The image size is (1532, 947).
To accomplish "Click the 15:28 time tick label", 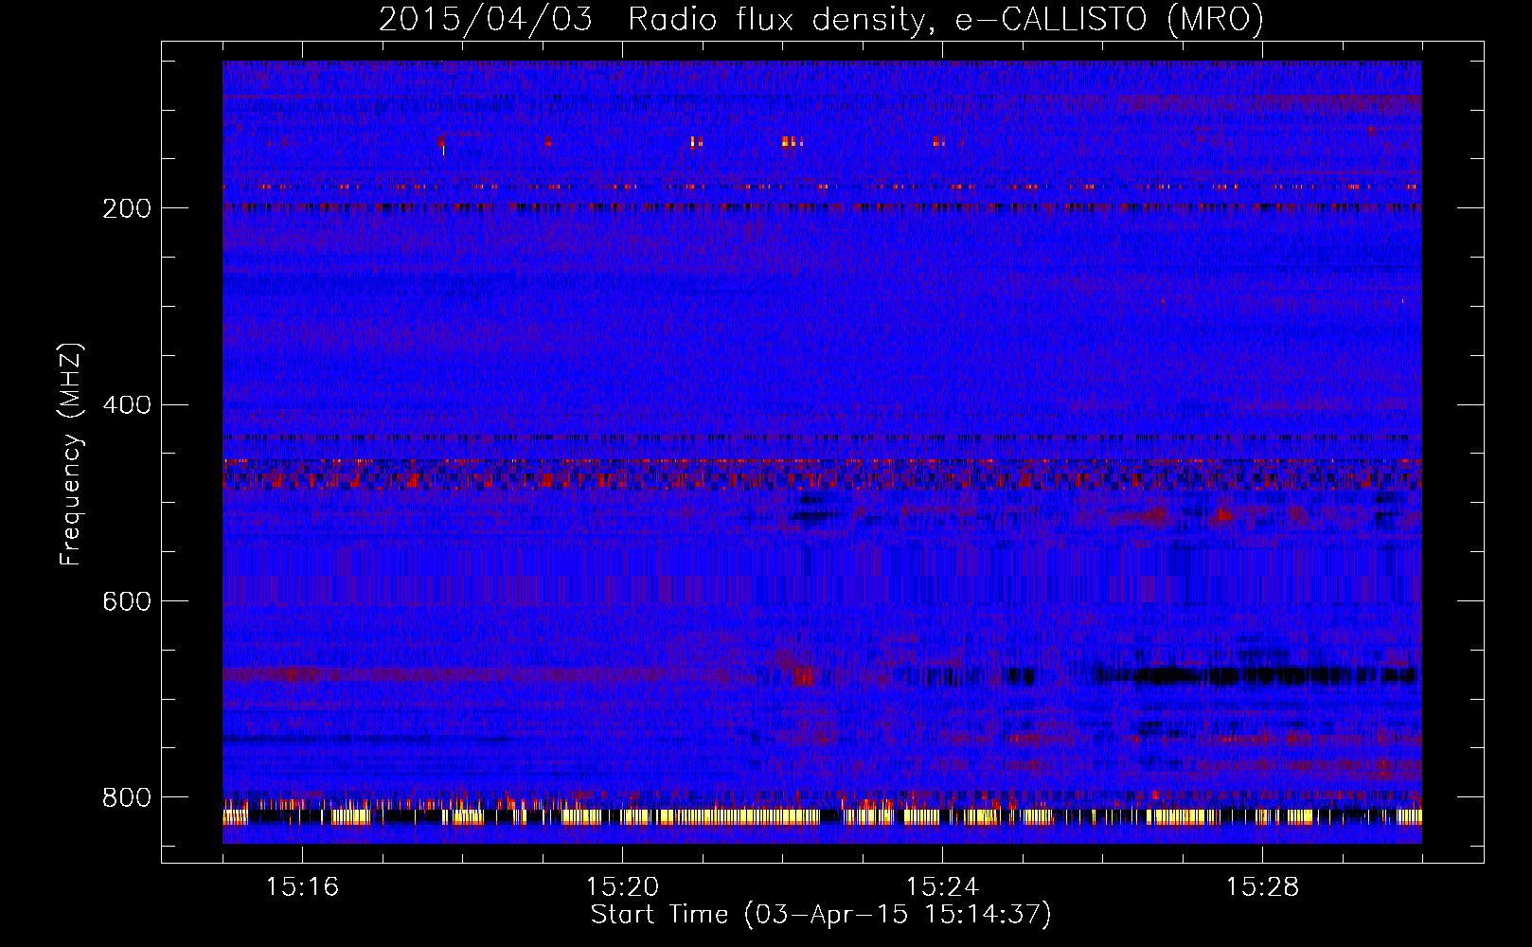I will (x=1262, y=887).
